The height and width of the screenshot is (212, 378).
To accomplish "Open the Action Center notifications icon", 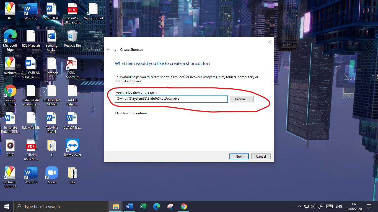I will [x=369, y=206].
